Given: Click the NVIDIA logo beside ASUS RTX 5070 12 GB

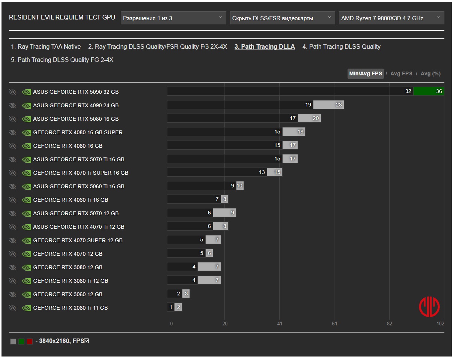Looking at the screenshot, I should pyautogui.click(x=26, y=213).
